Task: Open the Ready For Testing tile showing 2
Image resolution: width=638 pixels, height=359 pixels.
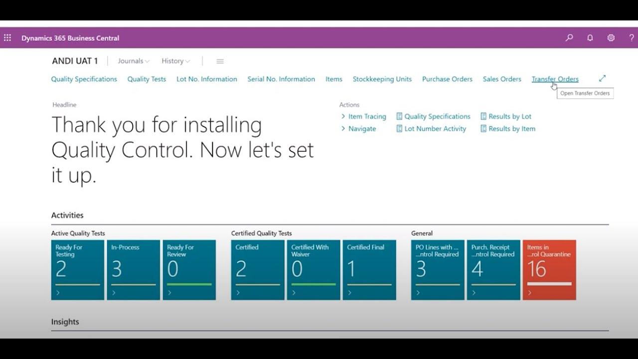Action: (78, 270)
